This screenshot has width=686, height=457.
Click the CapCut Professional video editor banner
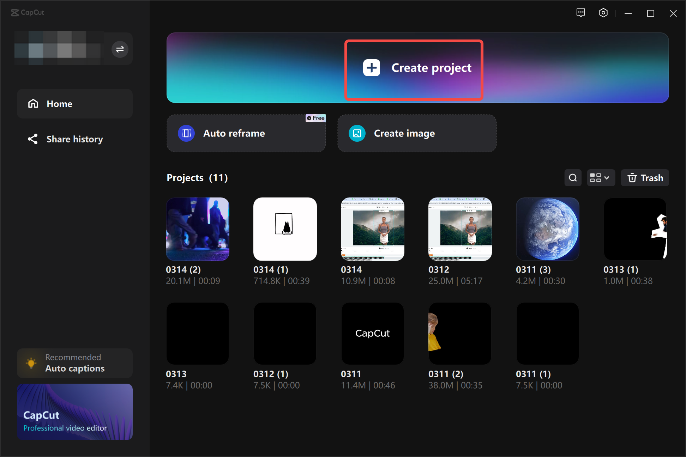click(74, 412)
